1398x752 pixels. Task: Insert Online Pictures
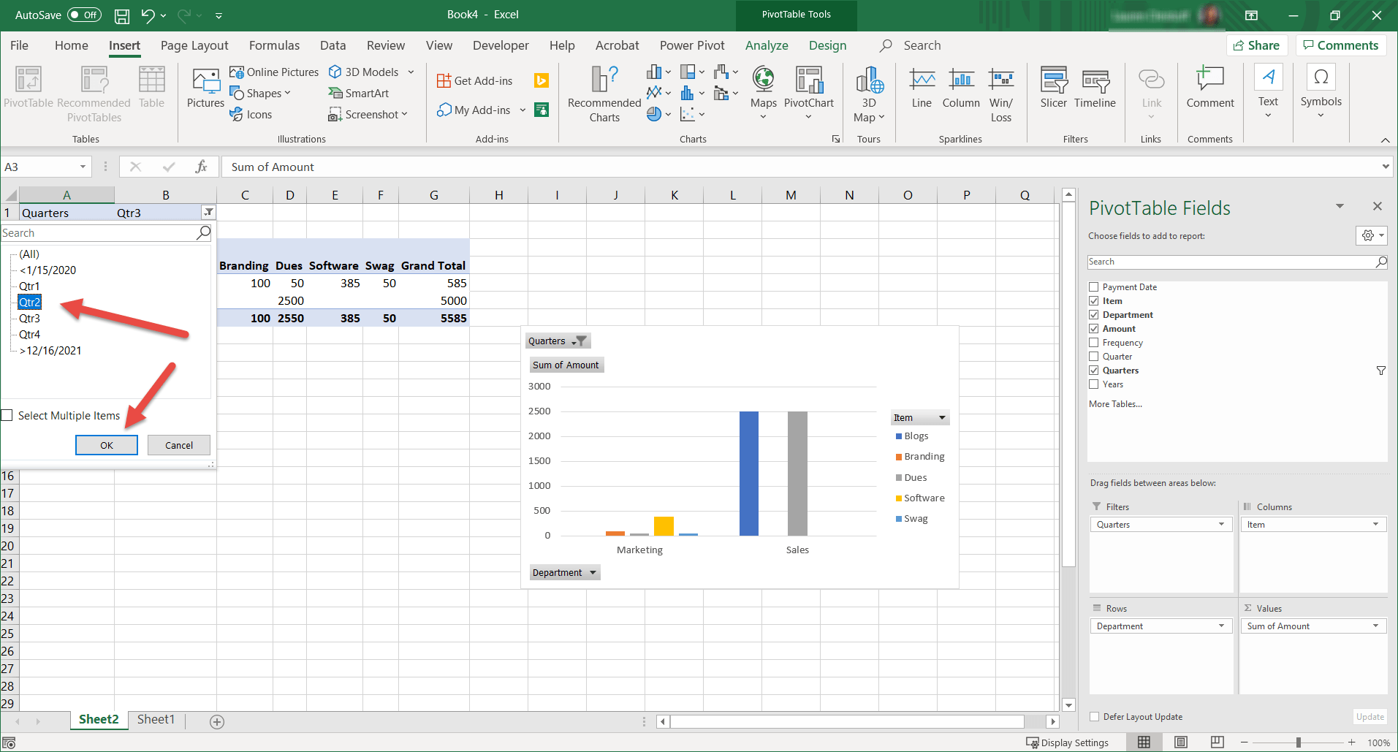pos(274,72)
